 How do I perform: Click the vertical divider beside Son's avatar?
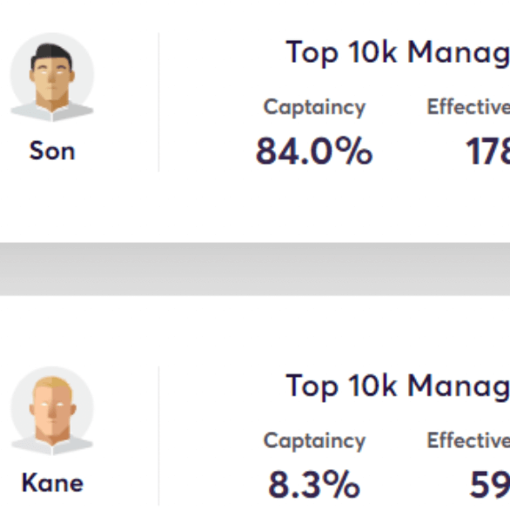158,102
